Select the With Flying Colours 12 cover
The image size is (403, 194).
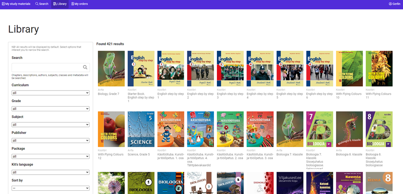[111, 129]
